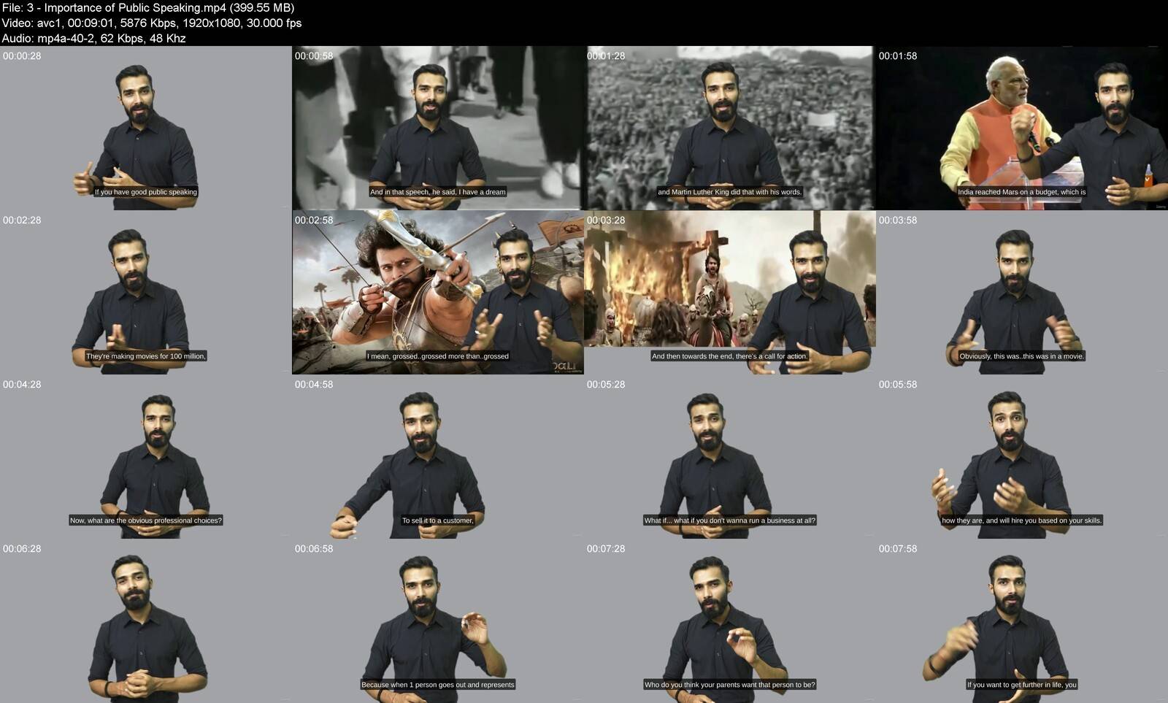Select the frame thumbnail stamped 00:05:28
This screenshot has width=1168, height=703.
(730, 456)
